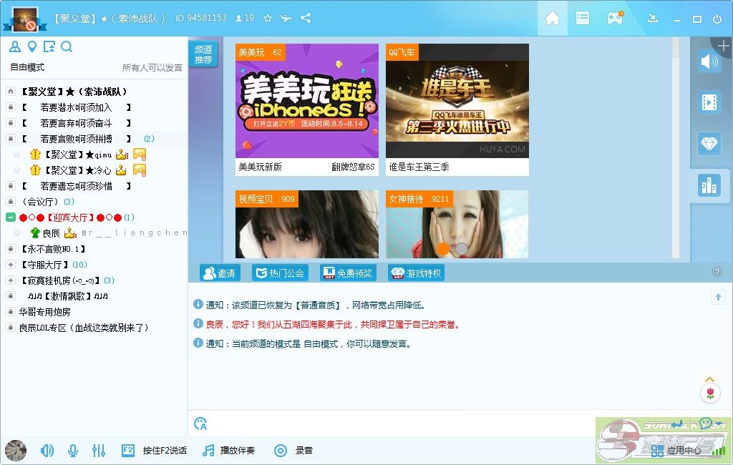Click the 邀请 invite button
Viewport: 733px width, 465px height.
(220, 273)
